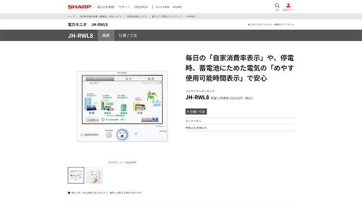Open the カタログダウンロード link
The width and height of the screenshot is (362, 207).
point(260,25)
